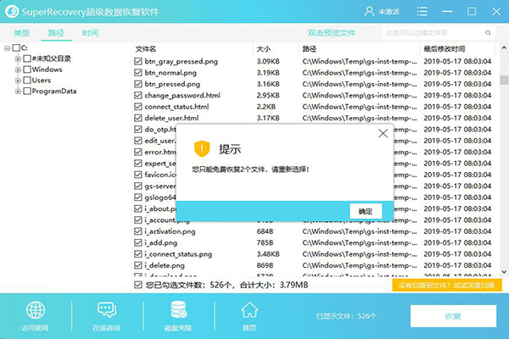This screenshot has width=509, height=339.
Task: Click the 已显示文件: 526个 status text
Action: (346, 316)
